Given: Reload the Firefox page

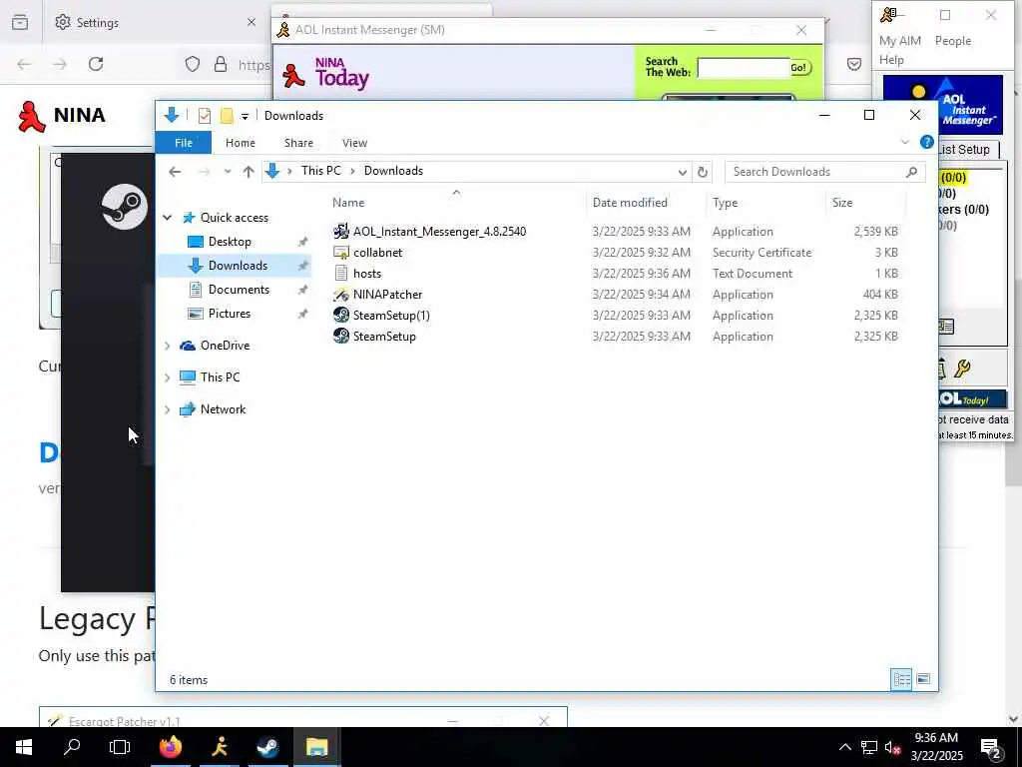Looking at the screenshot, I should click(x=96, y=64).
